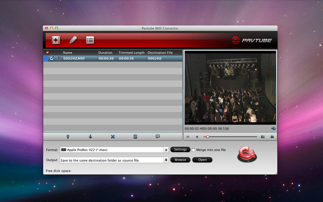The image size is (323, 202).
Task: Click the Output path field
Action: coord(112,160)
